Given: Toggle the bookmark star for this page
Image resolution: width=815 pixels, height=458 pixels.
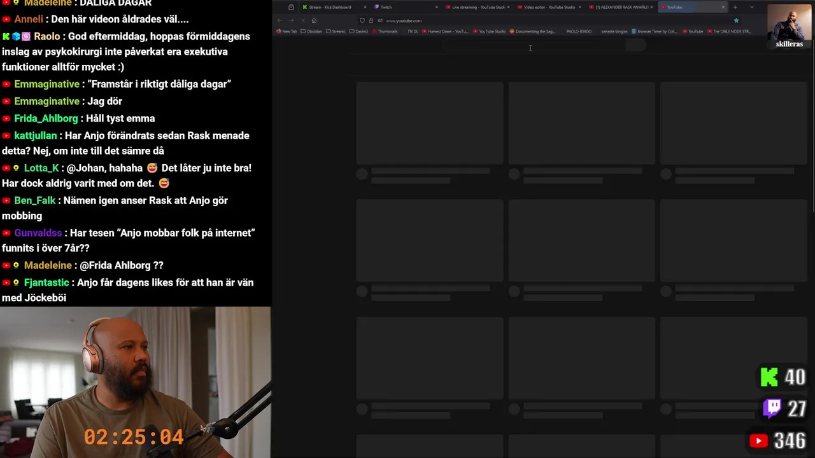Looking at the screenshot, I should tap(736, 20).
